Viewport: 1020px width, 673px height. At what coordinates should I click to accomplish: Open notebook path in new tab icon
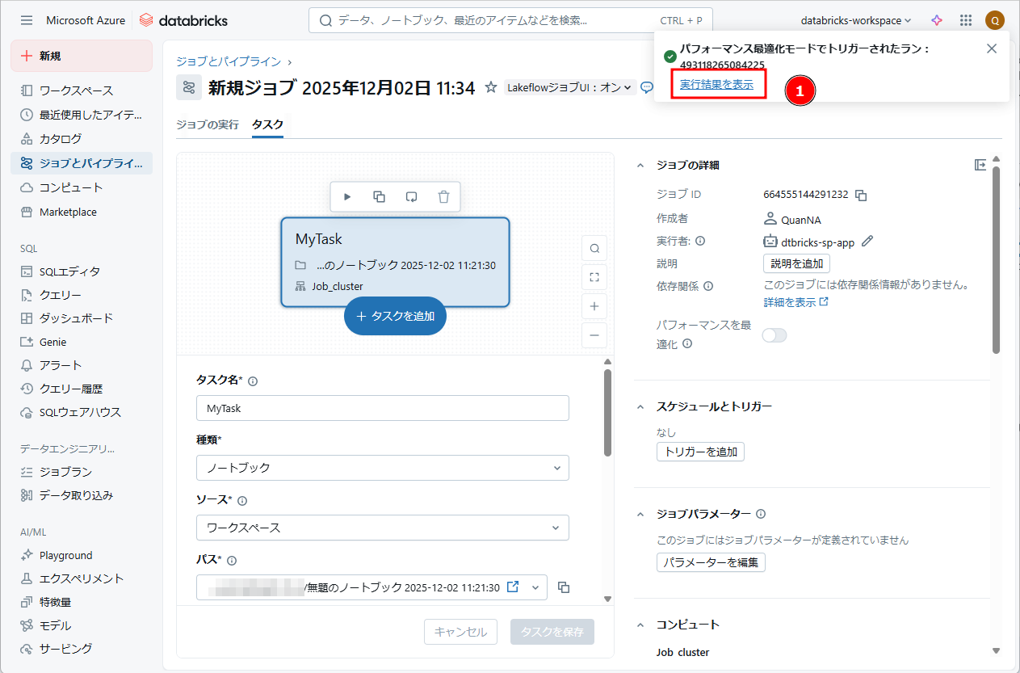point(512,587)
